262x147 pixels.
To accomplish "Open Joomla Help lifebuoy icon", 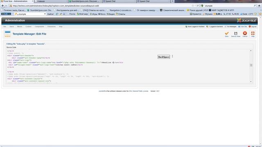I will coord(253,33).
